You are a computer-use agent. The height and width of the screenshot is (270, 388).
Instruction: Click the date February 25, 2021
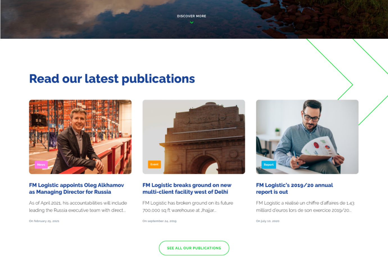44,221
